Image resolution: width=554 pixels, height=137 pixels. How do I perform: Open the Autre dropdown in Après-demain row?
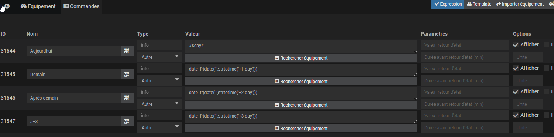pos(159,104)
